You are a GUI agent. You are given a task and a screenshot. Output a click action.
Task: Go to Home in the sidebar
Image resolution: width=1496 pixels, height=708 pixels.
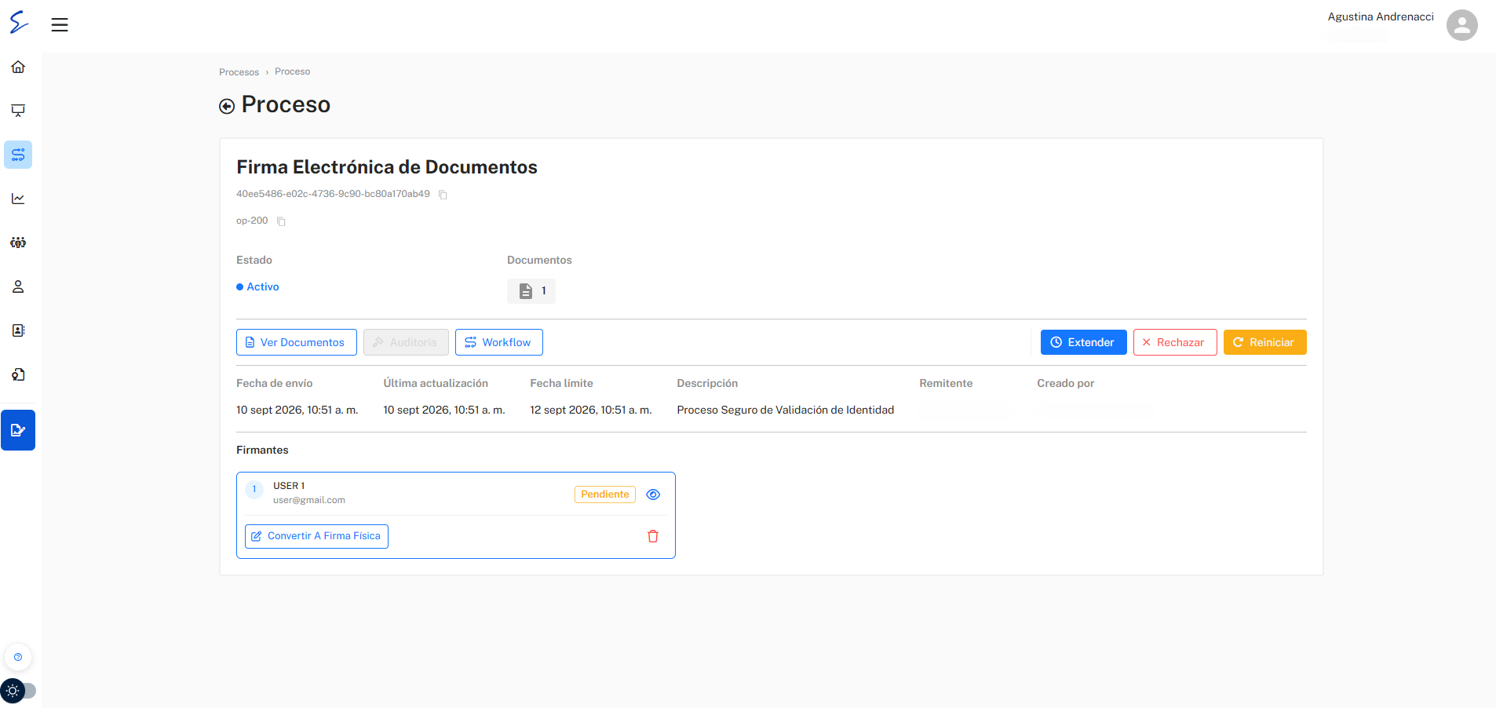[x=18, y=67]
